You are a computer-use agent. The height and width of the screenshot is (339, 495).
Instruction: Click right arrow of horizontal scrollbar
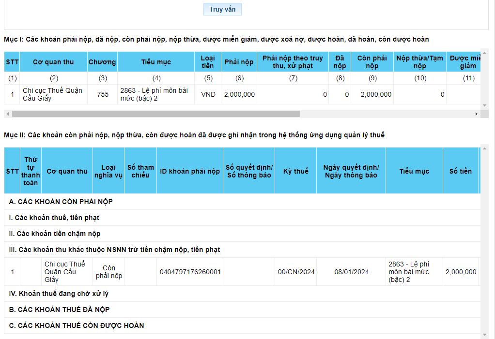(477, 114)
